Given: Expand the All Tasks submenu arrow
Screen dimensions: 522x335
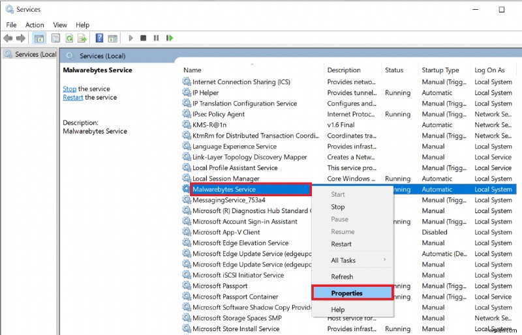Looking at the screenshot, I should click(x=384, y=259).
